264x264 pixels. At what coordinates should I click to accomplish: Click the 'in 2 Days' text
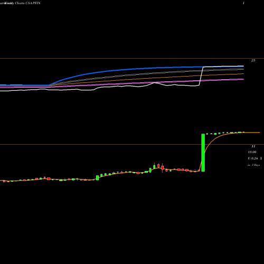pos(253,165)
